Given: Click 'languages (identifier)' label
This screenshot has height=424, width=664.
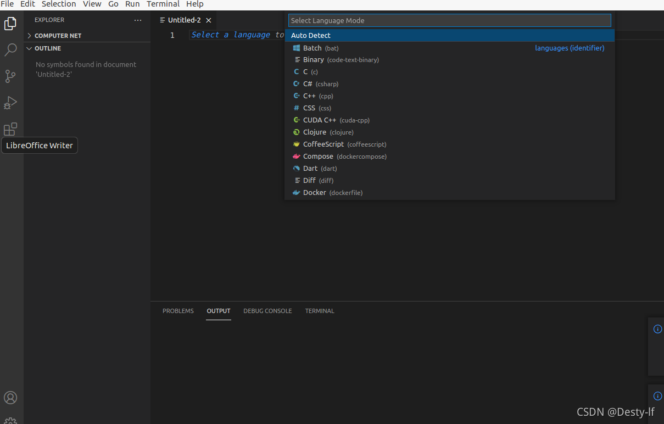Looking at the screenshot, I should pos(570,48).
